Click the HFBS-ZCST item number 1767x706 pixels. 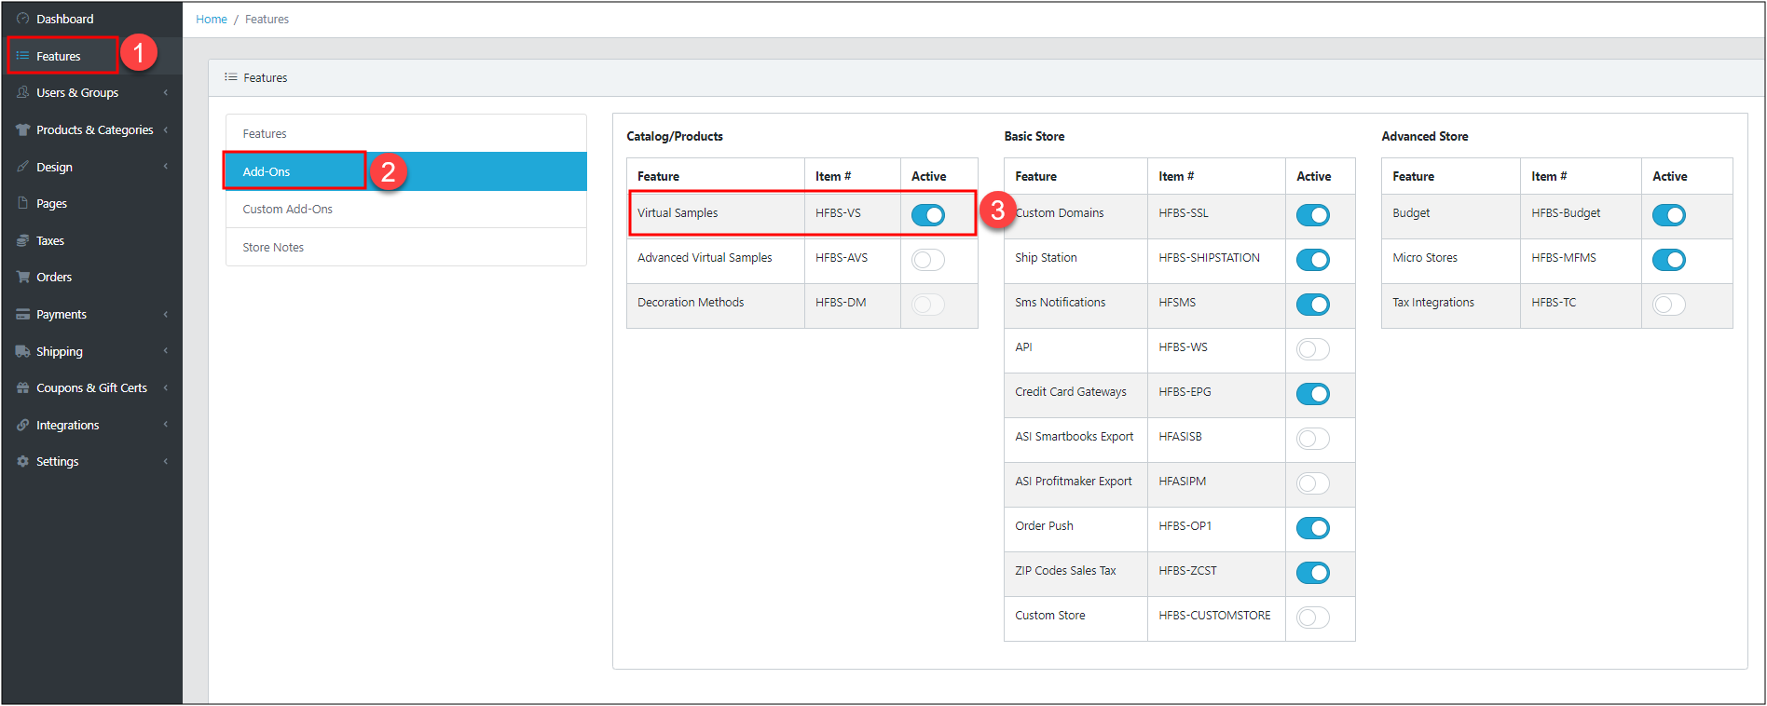tap(1187, 570)
